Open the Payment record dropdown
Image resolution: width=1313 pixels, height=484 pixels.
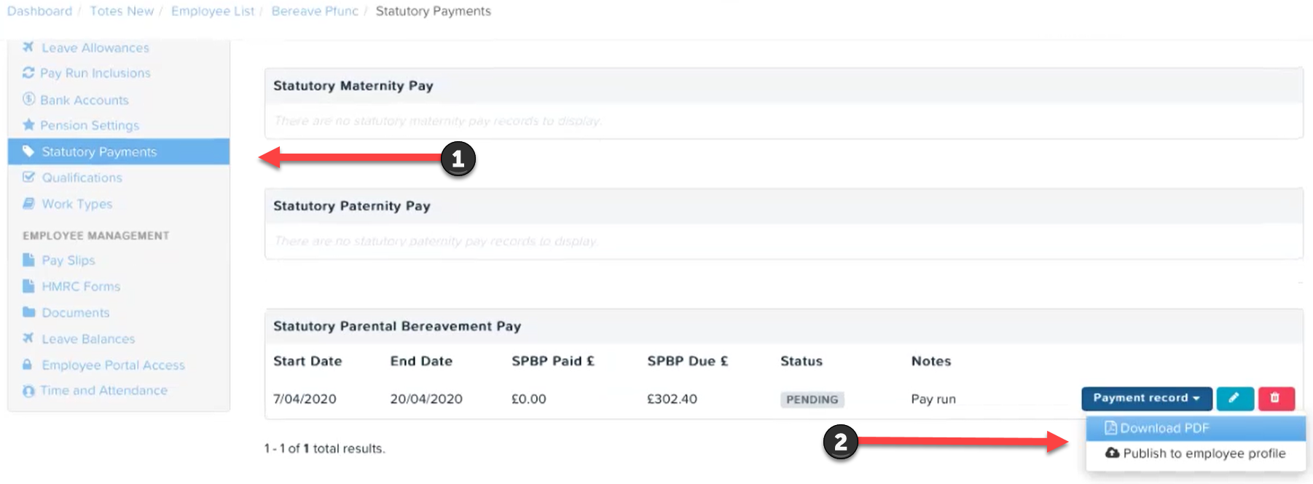tap(1147, 398)
